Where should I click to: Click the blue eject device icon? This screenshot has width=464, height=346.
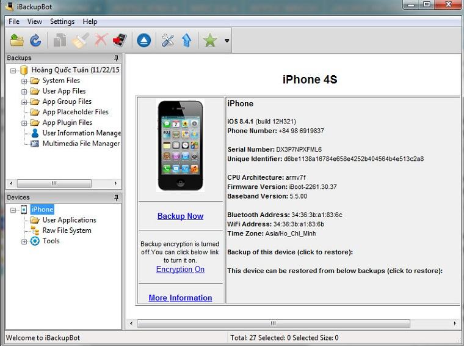click(x=144, y=40)
